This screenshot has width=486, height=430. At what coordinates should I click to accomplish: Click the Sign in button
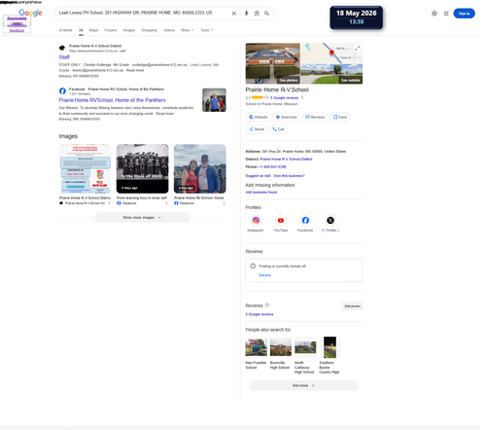(x=464, y=14)
